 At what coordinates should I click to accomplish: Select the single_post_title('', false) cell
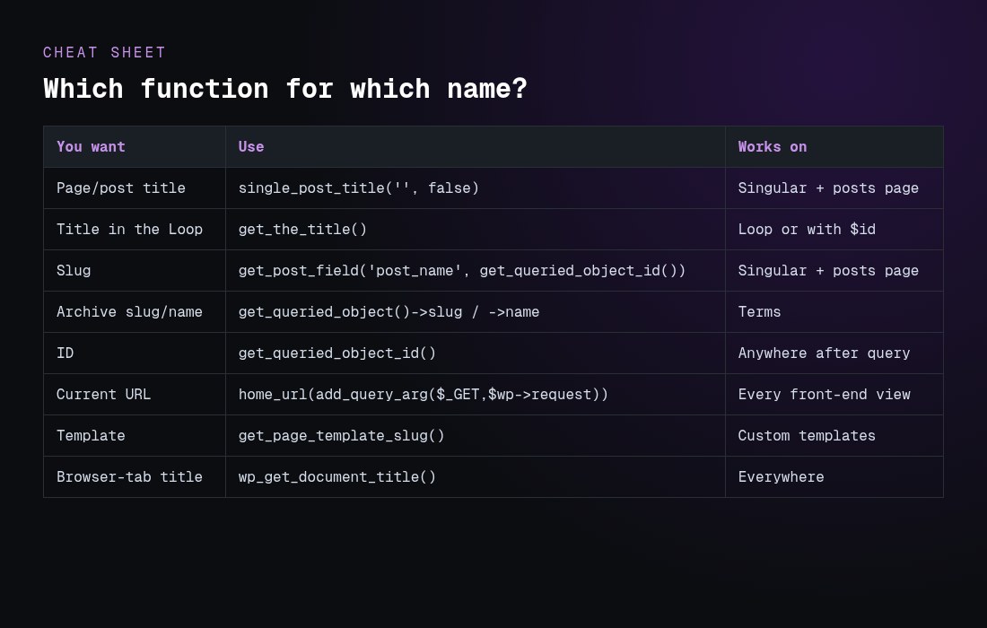click(x=476, y=188)
